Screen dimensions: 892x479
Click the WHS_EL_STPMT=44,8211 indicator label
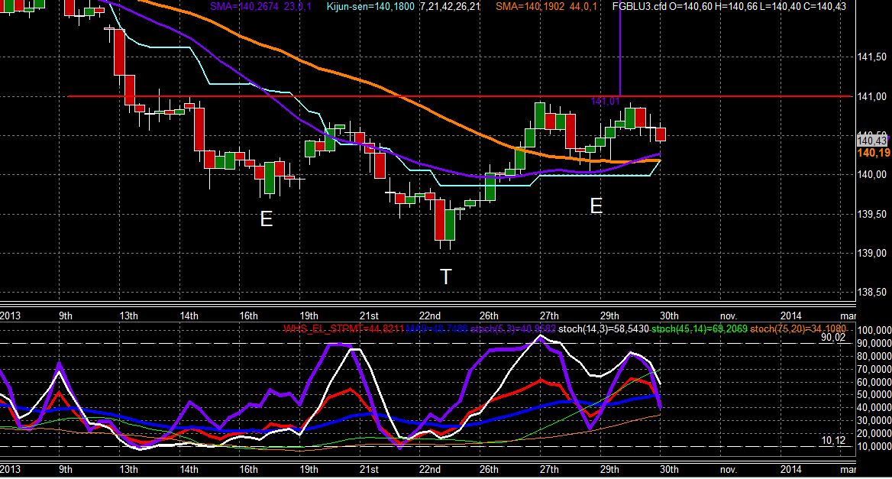(344, 329)
